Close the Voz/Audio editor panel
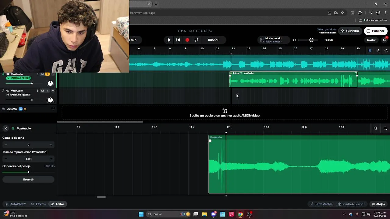 (x=5, y=128)
